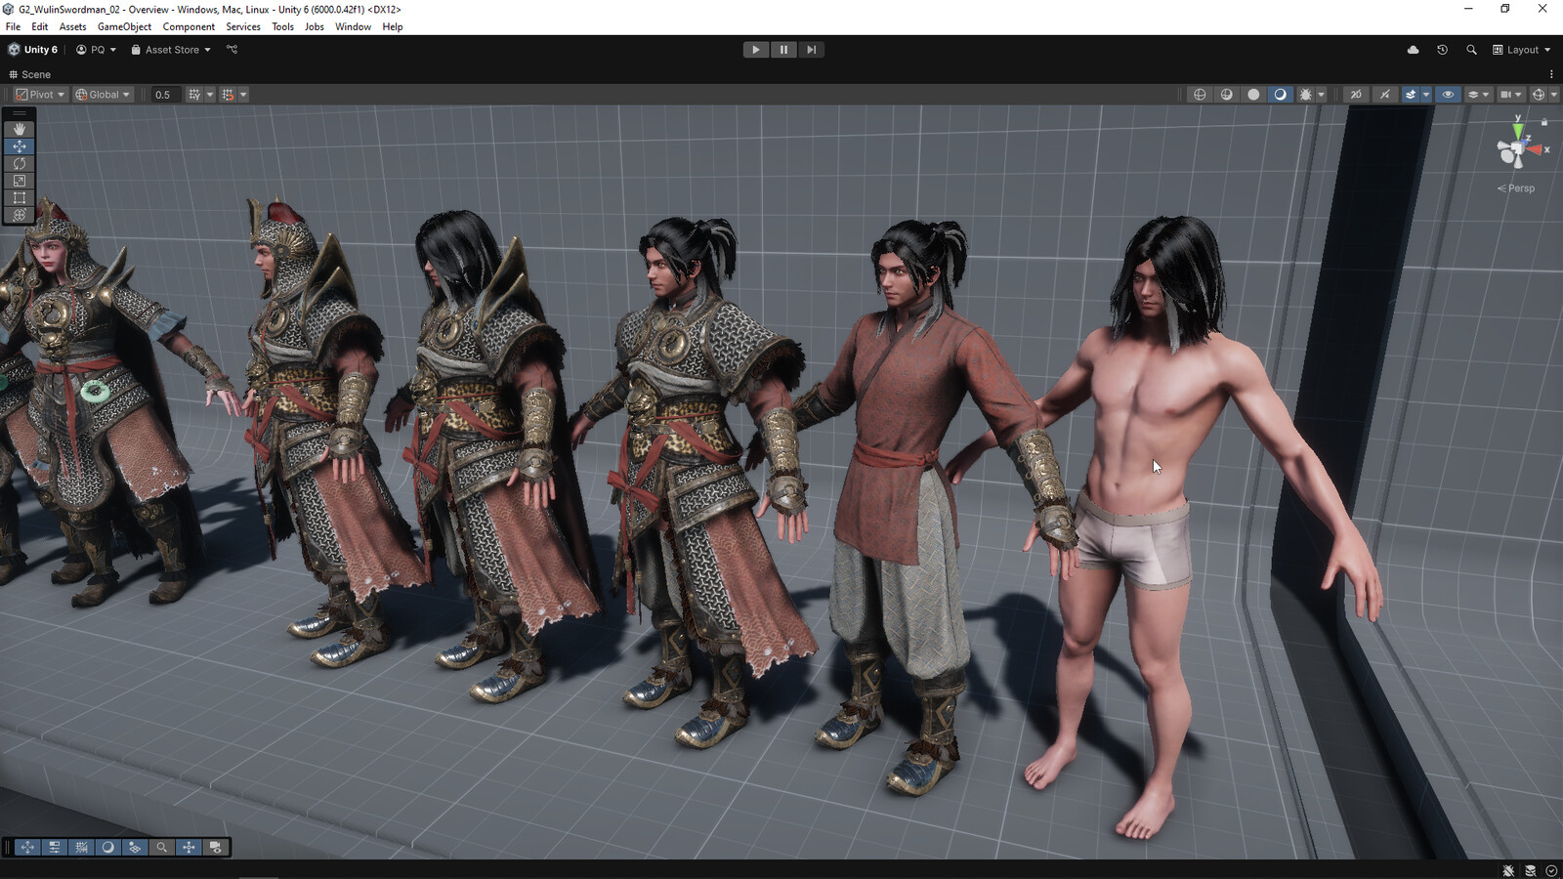The image size is (1563, 879).
Task: Open the Undo History clock icon
Action: click(1442, 50)
